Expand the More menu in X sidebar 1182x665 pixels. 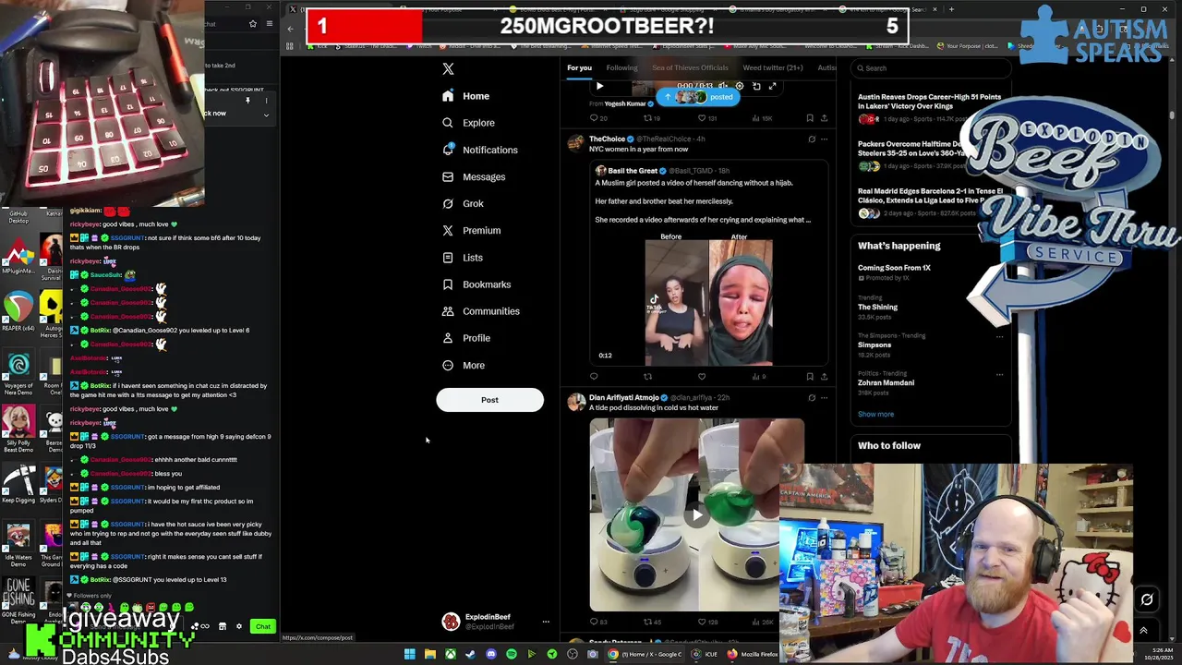(464, 366)
